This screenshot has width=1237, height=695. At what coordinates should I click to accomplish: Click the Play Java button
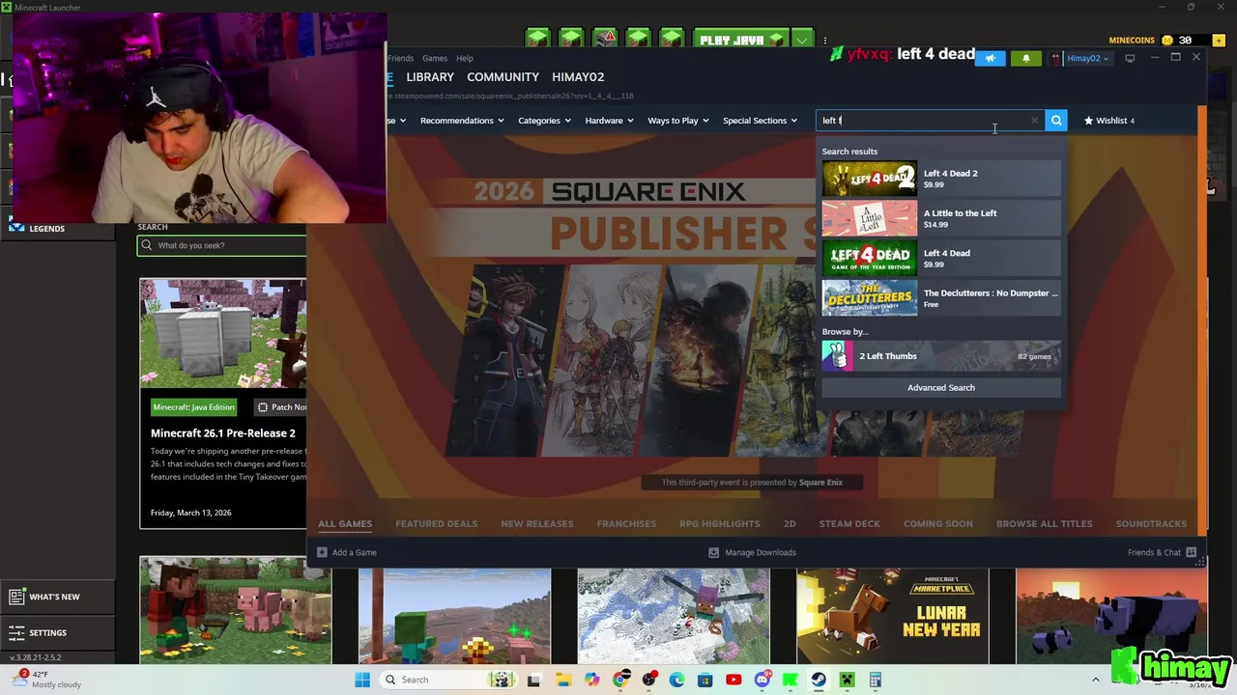click(740, 40)
